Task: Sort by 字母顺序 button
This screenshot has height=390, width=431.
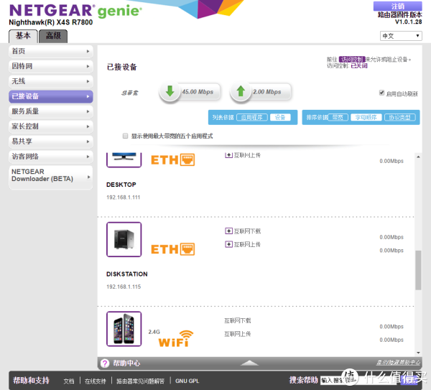Action: [366, 117]
